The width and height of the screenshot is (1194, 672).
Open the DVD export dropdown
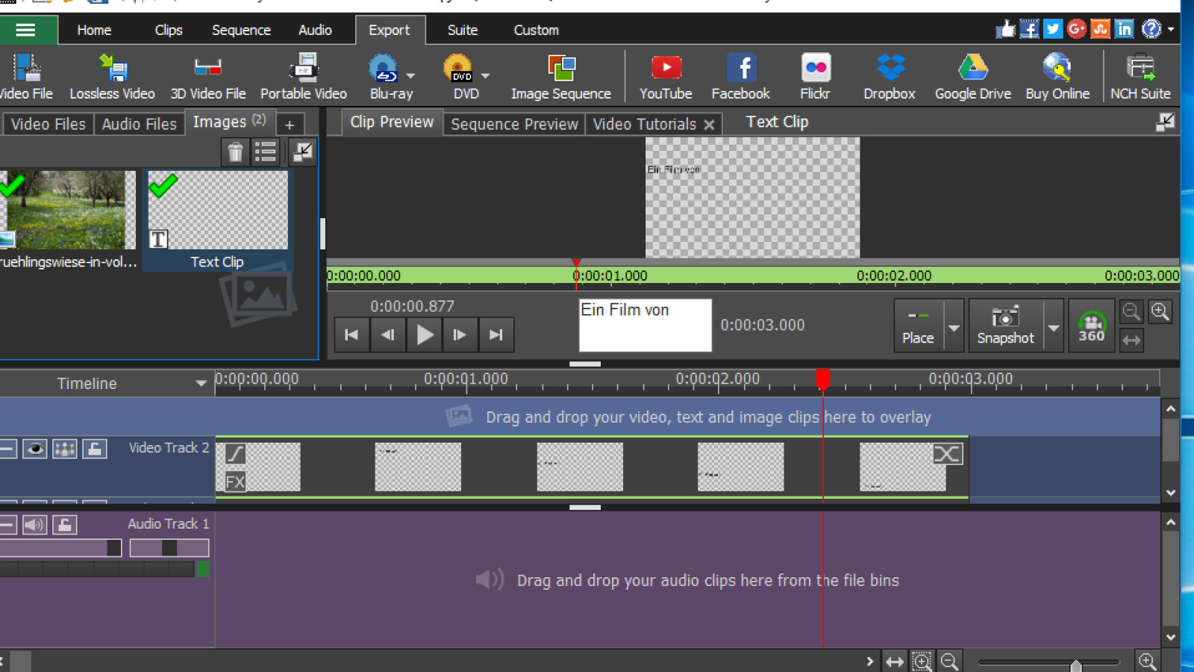[x=486, y=75]
